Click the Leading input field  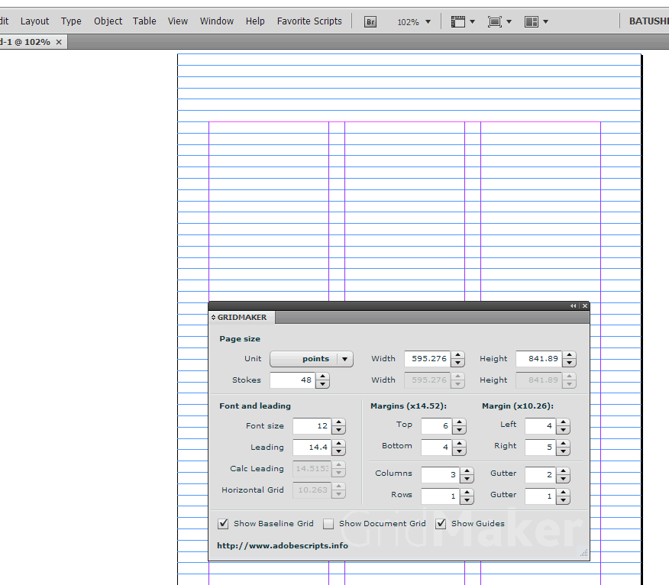312,448
